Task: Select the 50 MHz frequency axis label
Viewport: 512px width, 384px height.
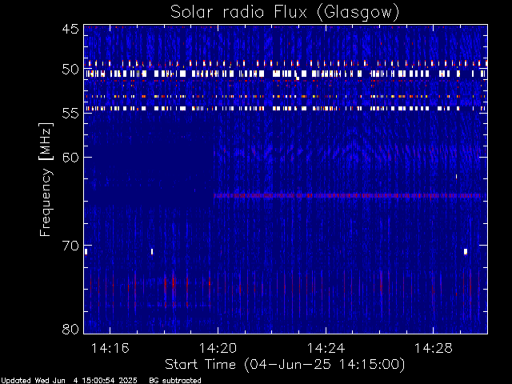Action: click(70, 70)
